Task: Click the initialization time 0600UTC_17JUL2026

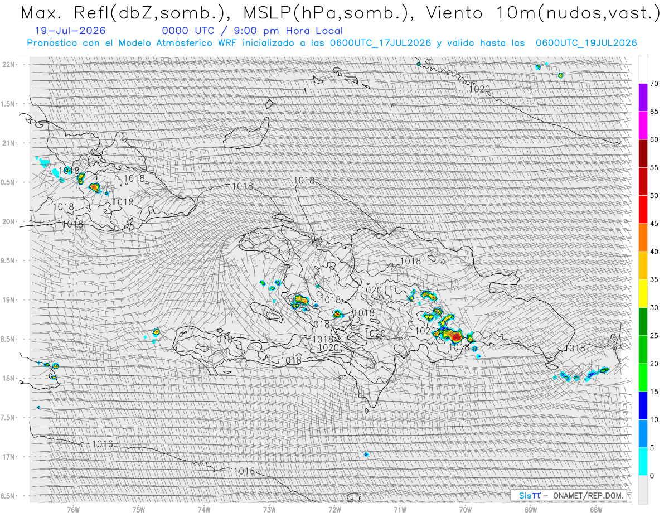Action: [x=380, y=43]
